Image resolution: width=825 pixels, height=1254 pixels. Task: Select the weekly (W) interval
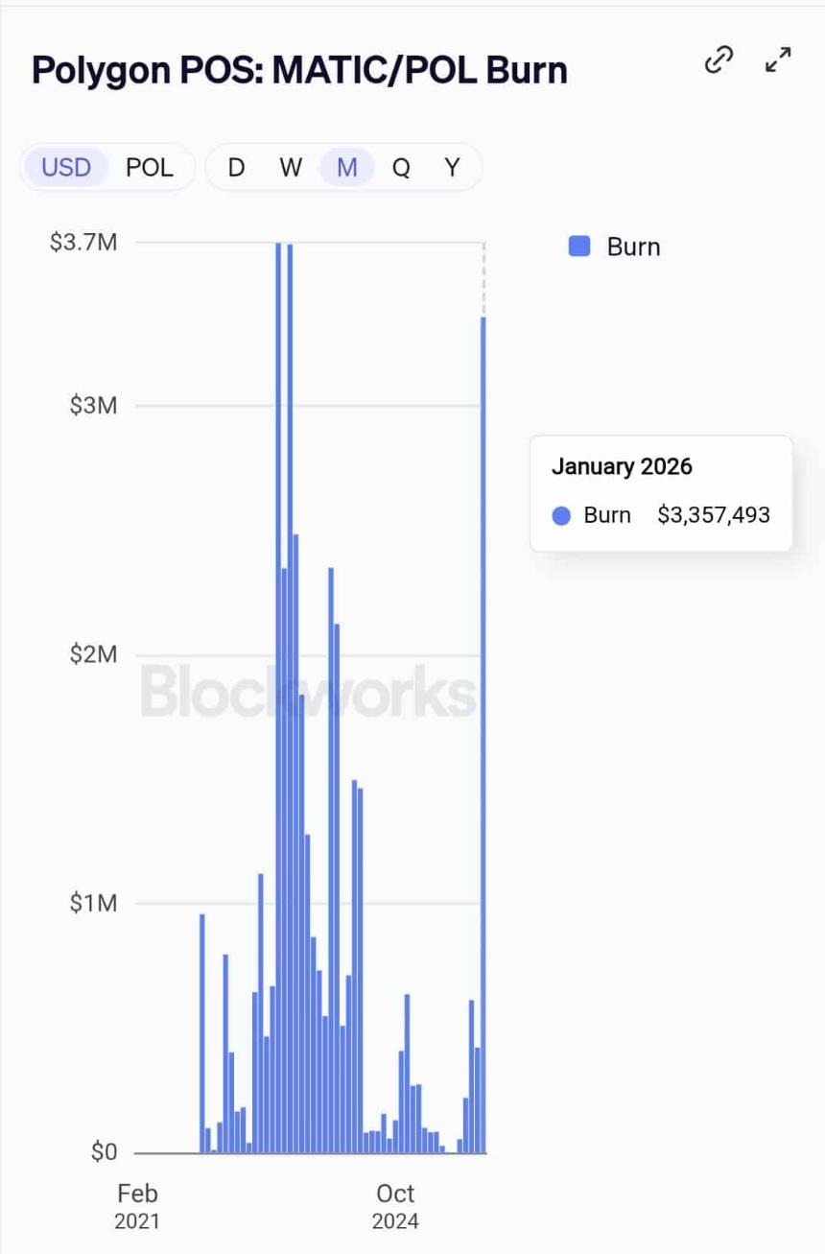pos(291,168)
